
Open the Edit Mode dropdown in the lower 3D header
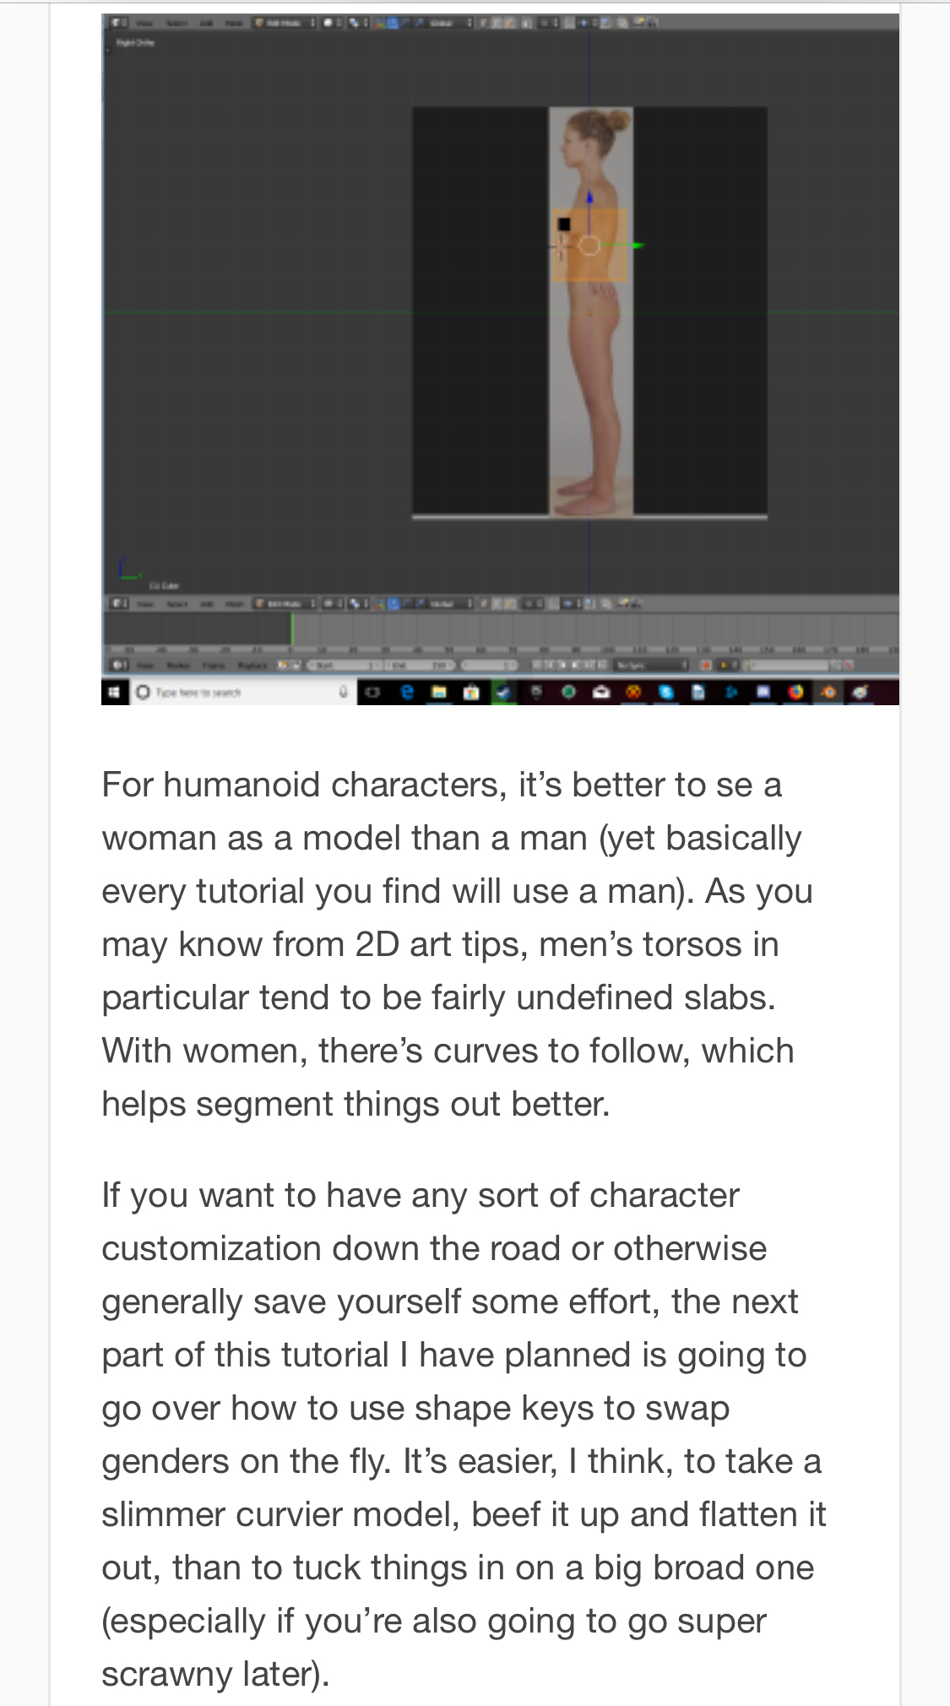(x=285, y=604)
